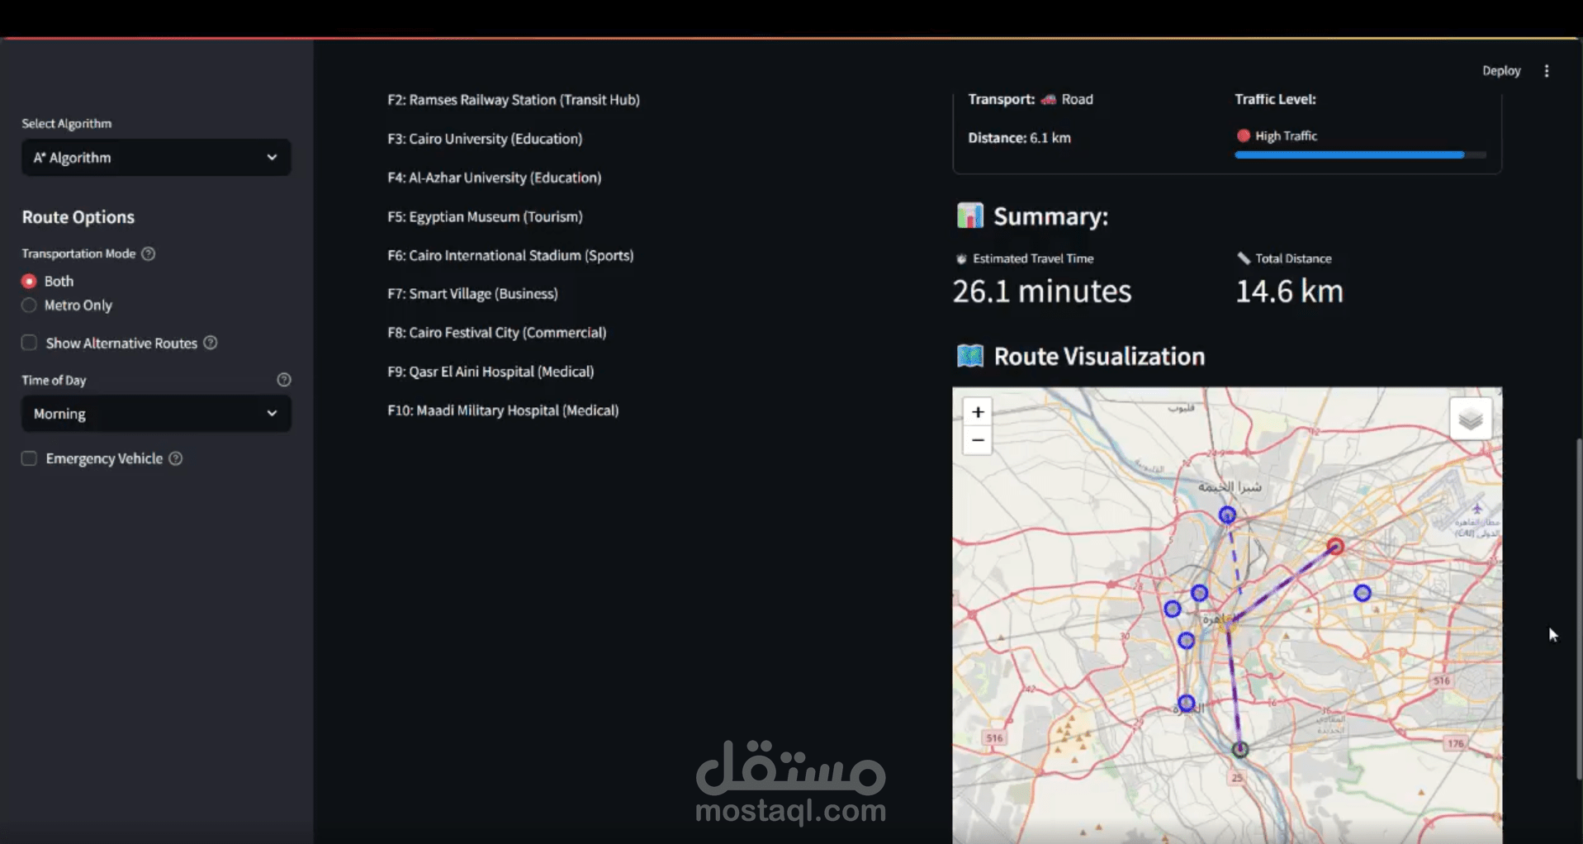The width and height of the screenshot is (1583, 844).
Task: Click the Summary: heading
Action: pyautogui.click(x=1050, y=216)
